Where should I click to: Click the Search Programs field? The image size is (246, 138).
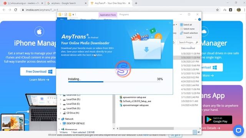coord(188,43)
